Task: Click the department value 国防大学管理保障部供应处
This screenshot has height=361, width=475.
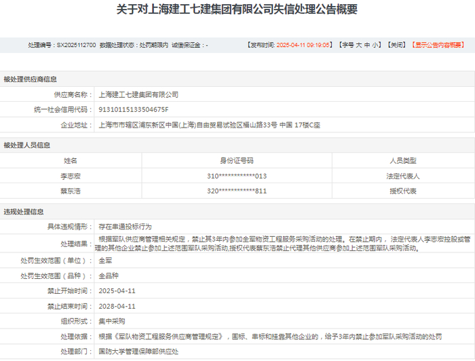Action: point(138,351)
